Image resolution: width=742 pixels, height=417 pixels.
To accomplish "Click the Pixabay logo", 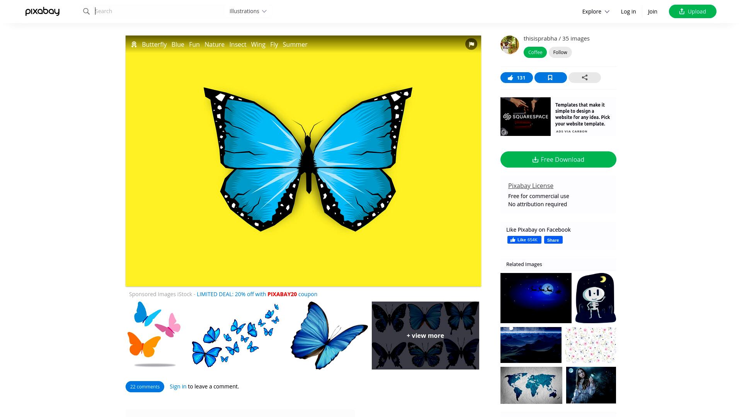I will (43, 12).
